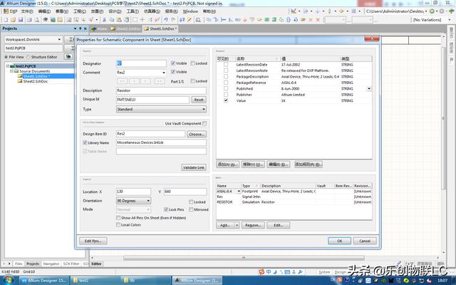Click the Place Sheet Symbol green icon
Viewport: 456px width, 285px height.
coord(266,20)
